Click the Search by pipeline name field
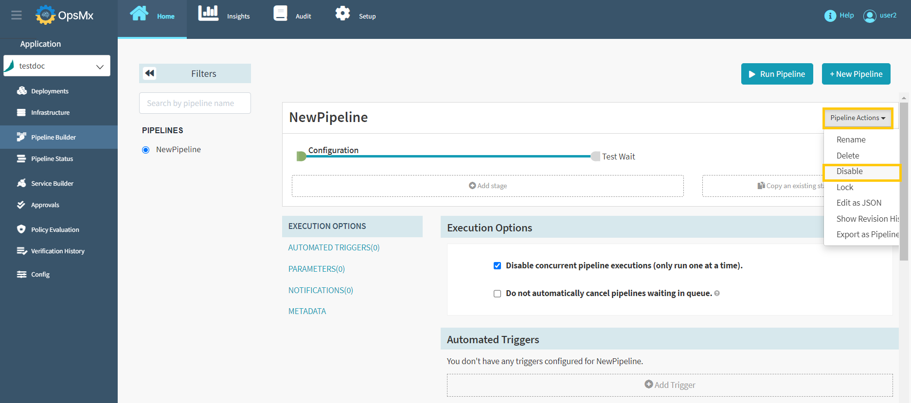This screenshot has height=403, width=911. pyautogui.click(x=195, y=103)
